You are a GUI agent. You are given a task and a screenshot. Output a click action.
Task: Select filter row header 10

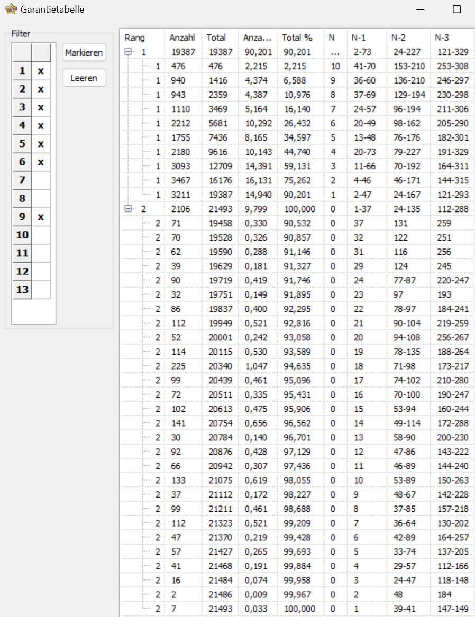point(22,235)
